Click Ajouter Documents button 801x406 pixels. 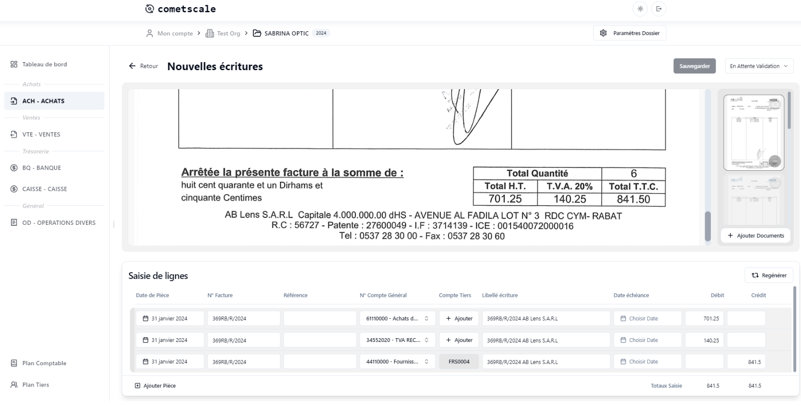755,236
